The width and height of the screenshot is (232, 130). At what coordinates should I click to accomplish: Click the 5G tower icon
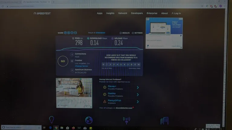pos(126,120)
